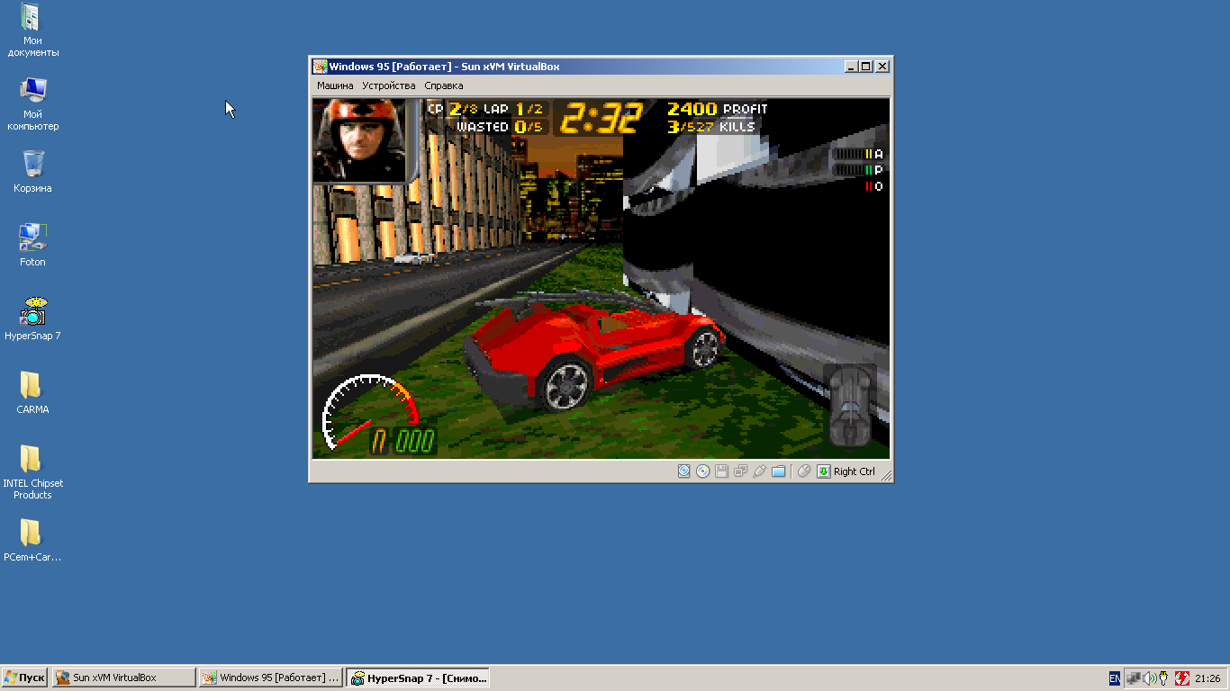Viewport: 1230px width, 691px height.
Task: Select the Корзина recycle bin icon
Action: (x=33, y=172)
